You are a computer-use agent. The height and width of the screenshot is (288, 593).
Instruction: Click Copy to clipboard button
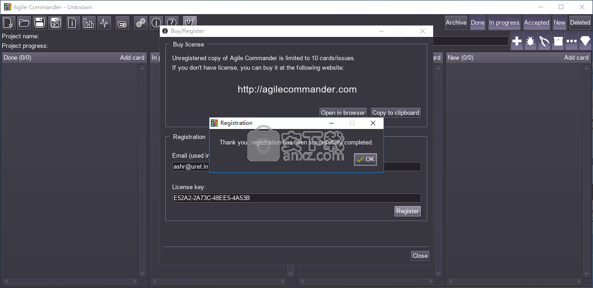[395, 113]
